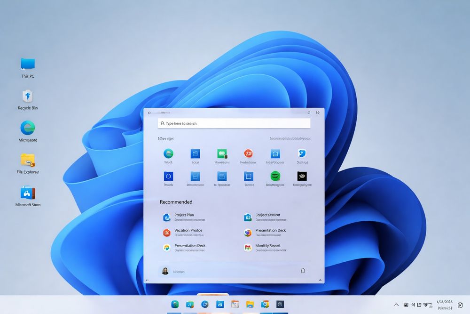Viewport: 470px width, 314px height.
Task: Open the Monthly Report recommended file
Action: [265, 248]
